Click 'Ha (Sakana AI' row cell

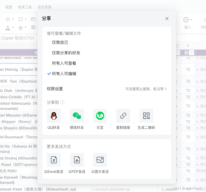tap(19, 149)
